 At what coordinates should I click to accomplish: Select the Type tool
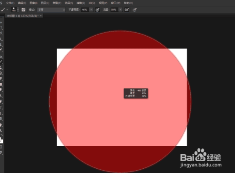coord(1,107)
